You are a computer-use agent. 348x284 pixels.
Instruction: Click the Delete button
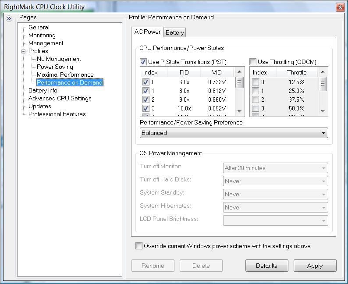point(201,266)
